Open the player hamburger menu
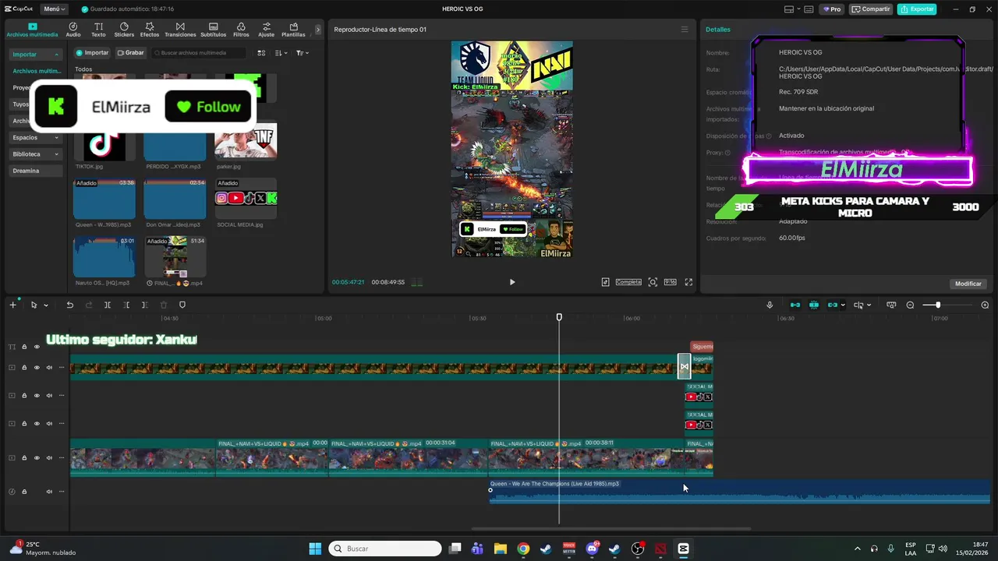Viewport: 998px width, 561px height. 685,30
